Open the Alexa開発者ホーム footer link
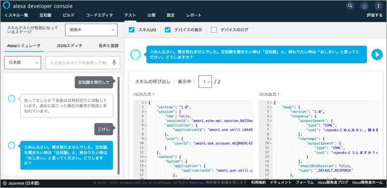The width and height of the screenshot is (387, 188). [x=367, y=183]
